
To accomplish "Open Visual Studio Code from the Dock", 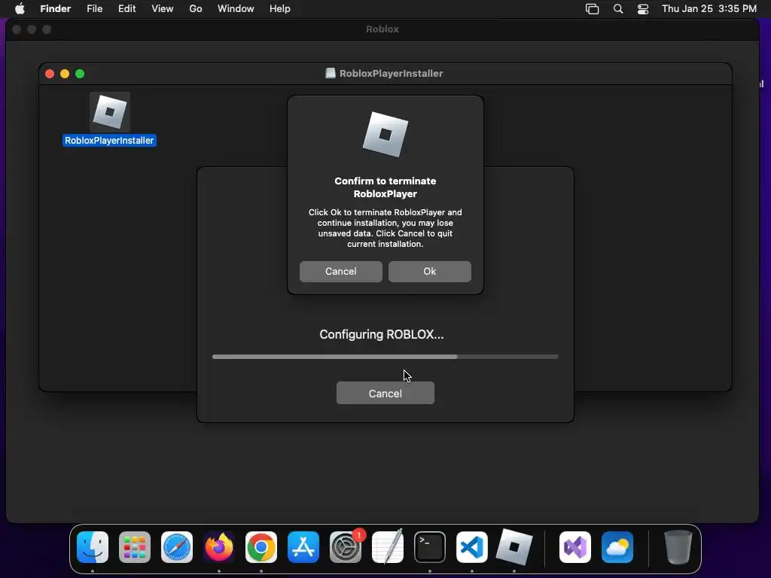I will pyautogui.click(x=472, y=547).
